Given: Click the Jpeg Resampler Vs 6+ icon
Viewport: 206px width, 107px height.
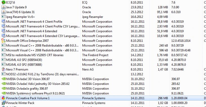Looking at the screenshot, I should pos(3,17).
